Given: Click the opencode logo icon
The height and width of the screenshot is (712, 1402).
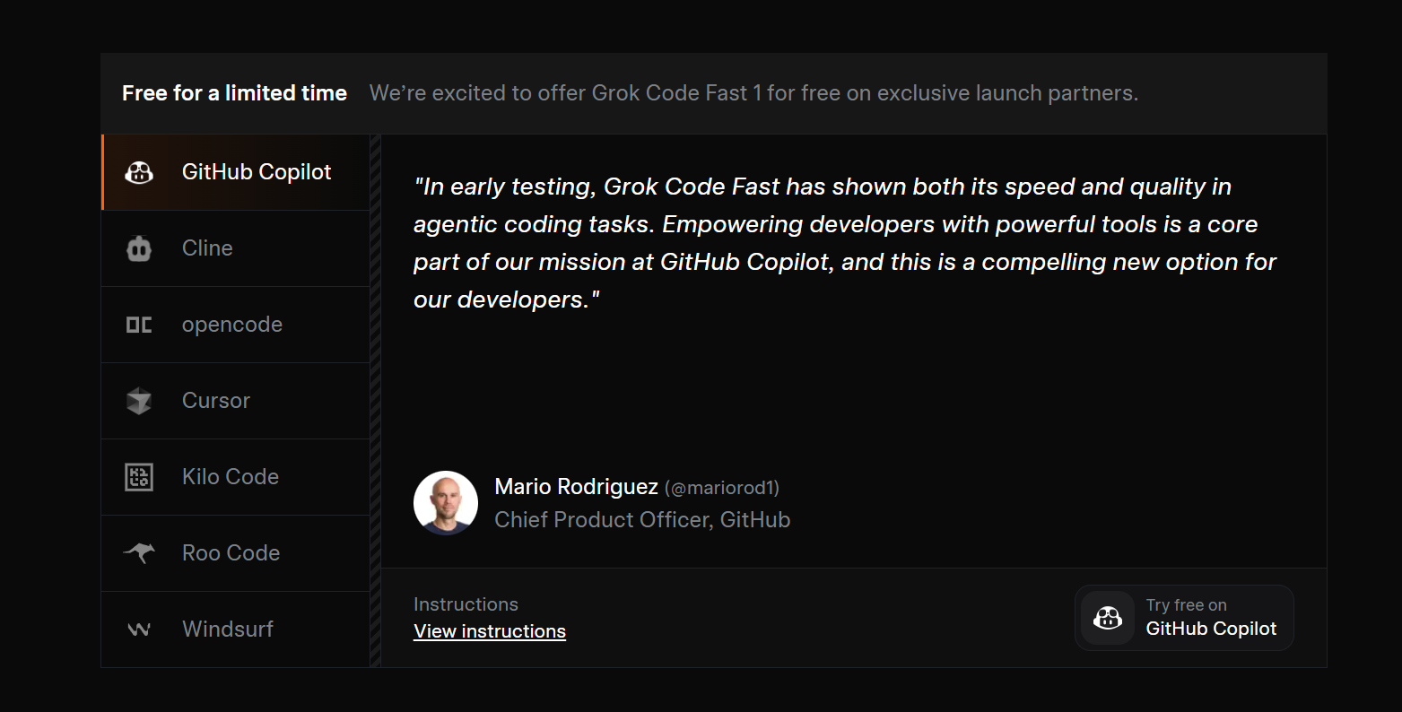Looking at the screenshot, I should (139, 325).
